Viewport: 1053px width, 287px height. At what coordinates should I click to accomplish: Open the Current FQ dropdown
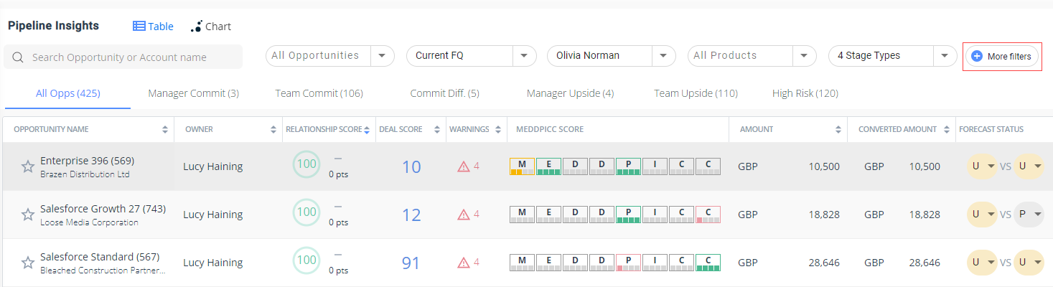524,56
